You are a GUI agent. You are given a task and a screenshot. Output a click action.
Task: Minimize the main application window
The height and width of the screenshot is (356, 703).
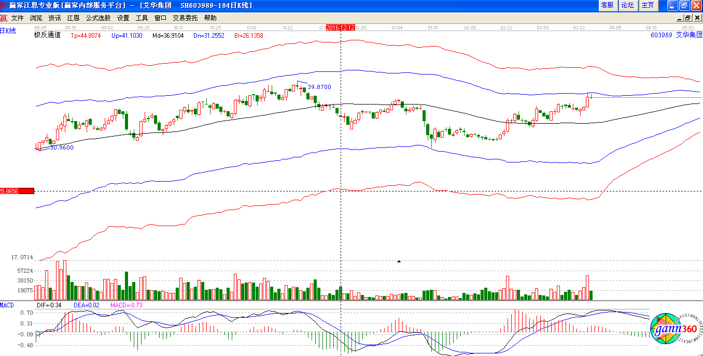coord(672,5)
